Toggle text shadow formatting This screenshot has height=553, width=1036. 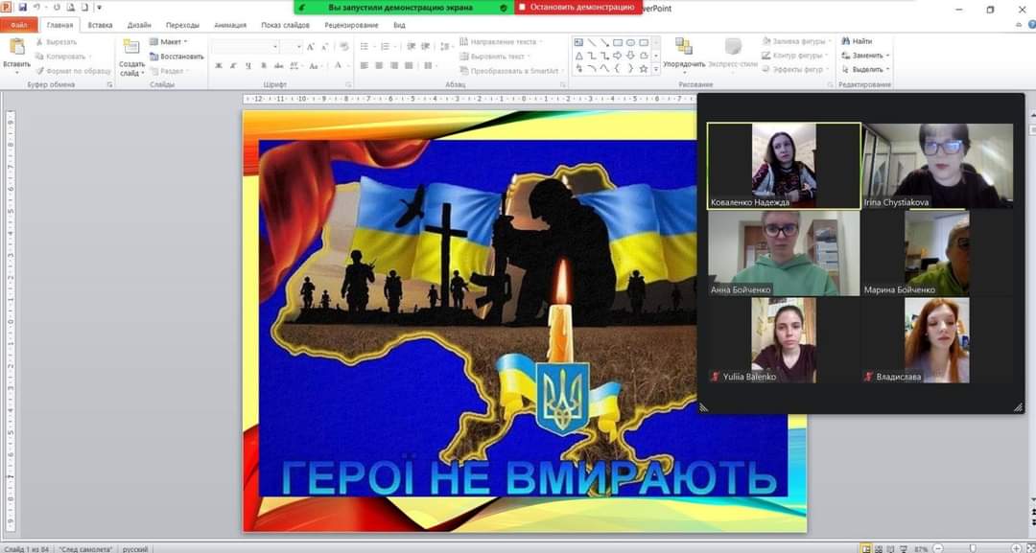tap(264, 66)
